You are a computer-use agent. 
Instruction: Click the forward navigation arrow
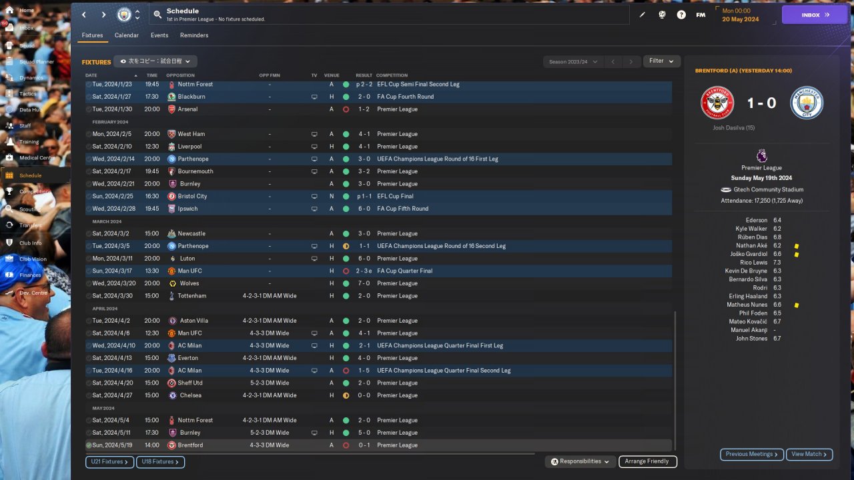(x=103, y=15)
